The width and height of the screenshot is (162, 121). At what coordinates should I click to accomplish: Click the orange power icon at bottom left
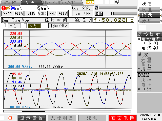10,118
